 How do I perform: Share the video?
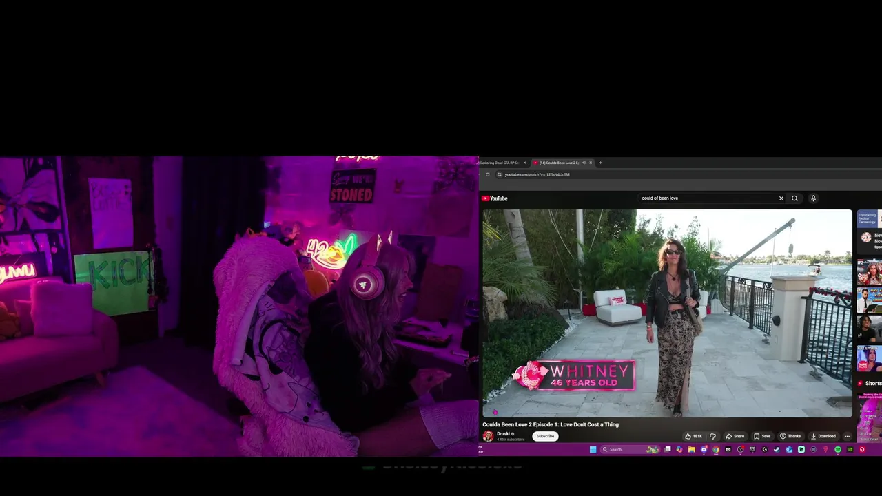(x=735, y=436)
